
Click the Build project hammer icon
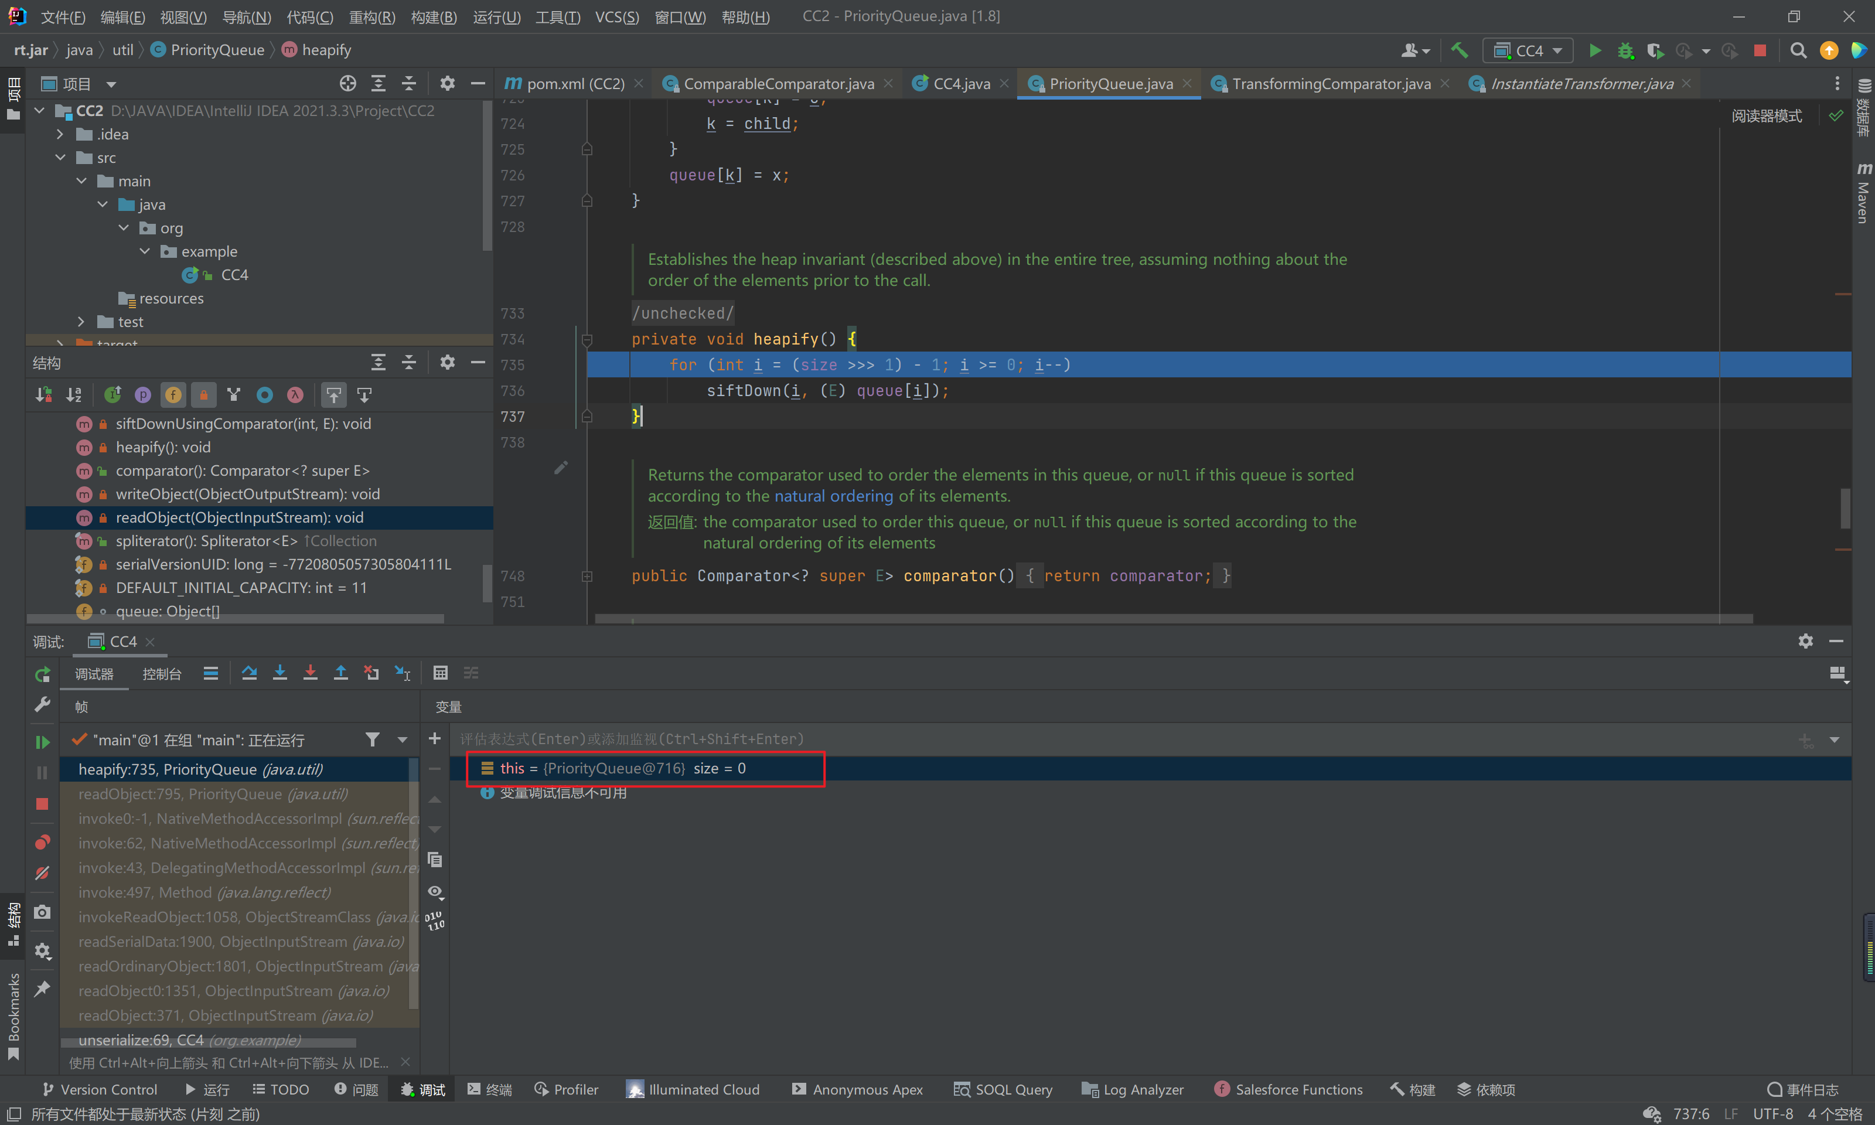pos(1459,51)
